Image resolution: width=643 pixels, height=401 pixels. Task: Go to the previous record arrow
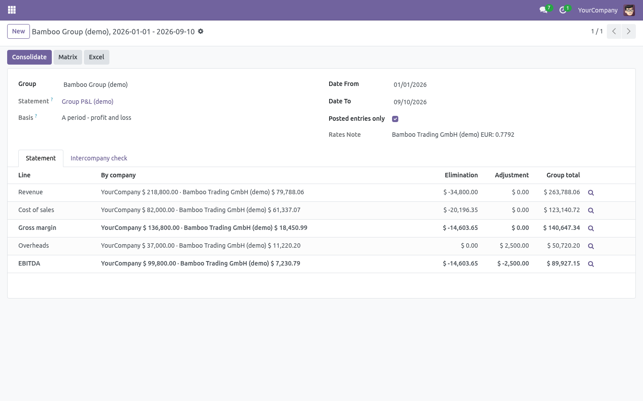click(614, 31)
